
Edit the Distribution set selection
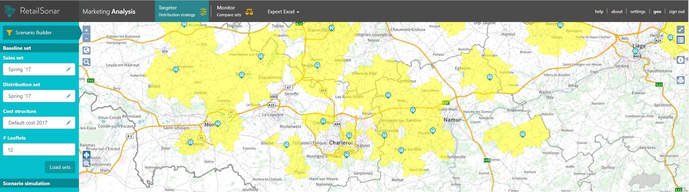pos(68,96)
